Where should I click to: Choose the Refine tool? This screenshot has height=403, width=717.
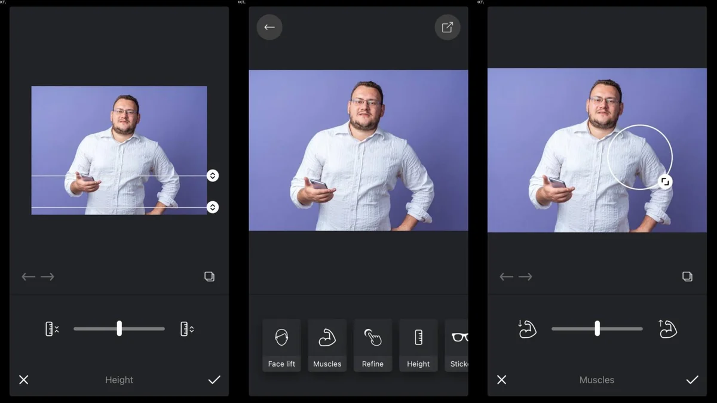[373, 345]
